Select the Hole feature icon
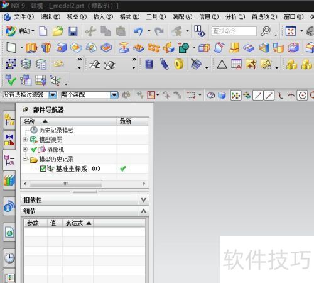314x283 pixels. (62, 48)
